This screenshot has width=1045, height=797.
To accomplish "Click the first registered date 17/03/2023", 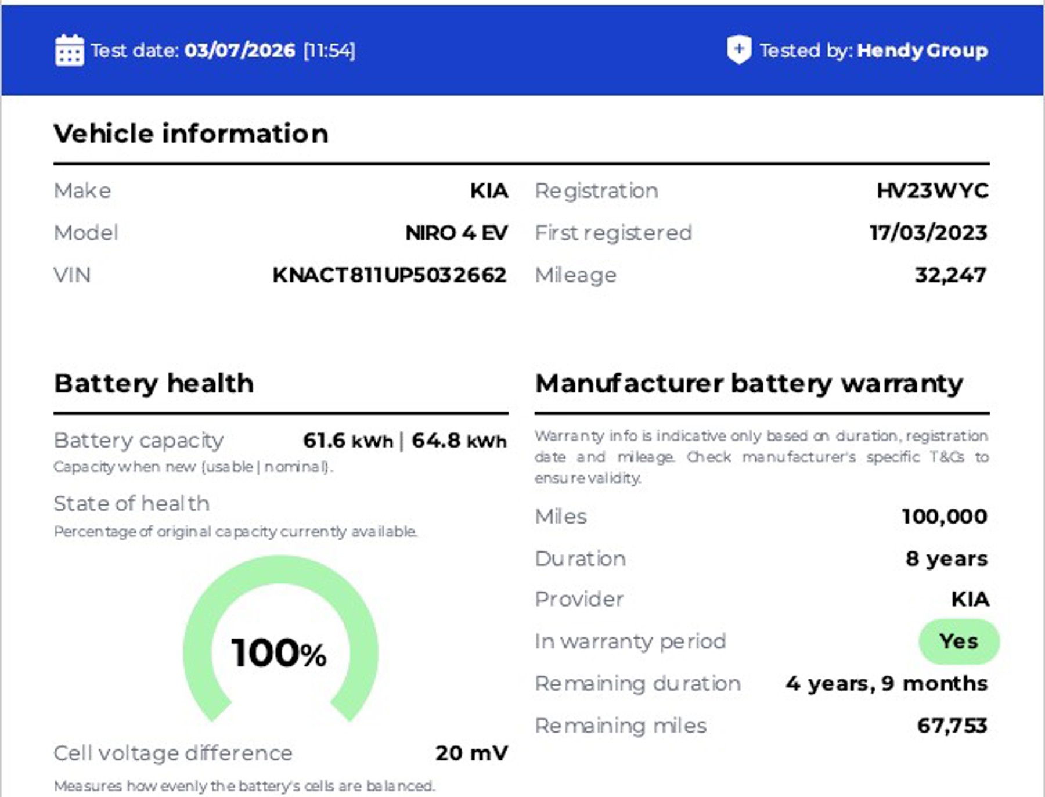I will pyautogui.click(x=928, y=233).
